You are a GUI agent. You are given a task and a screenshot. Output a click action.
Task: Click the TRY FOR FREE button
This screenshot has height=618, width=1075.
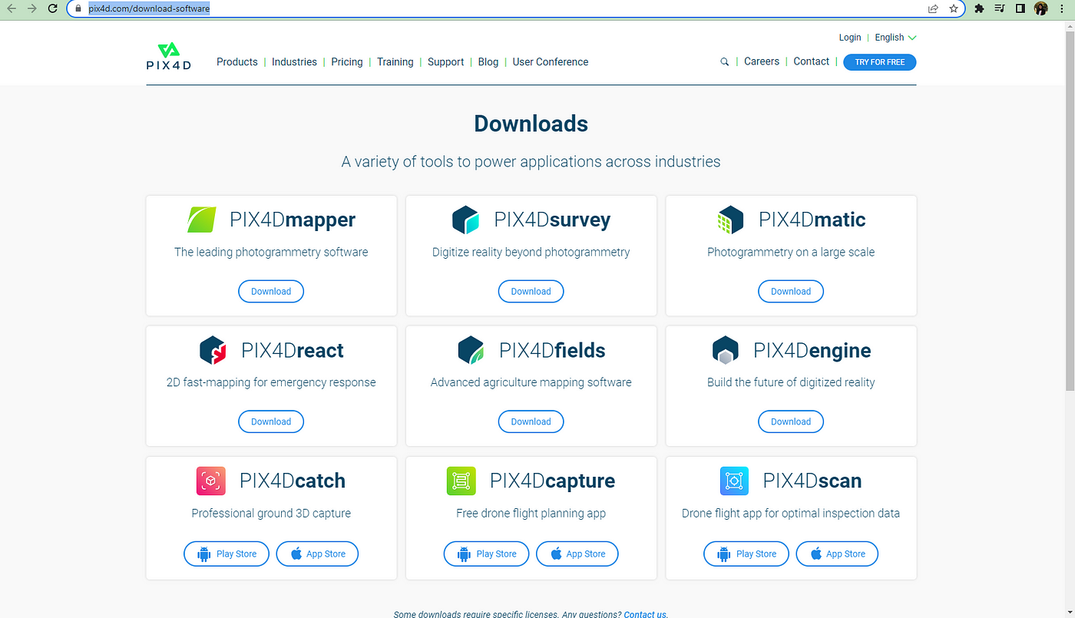click(880, 62)
